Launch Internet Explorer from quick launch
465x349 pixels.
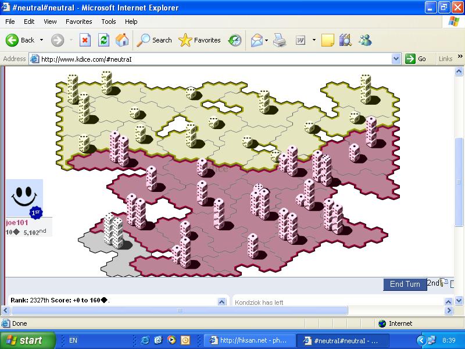tap(145, 340)
